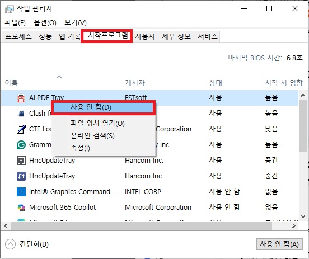Click the second HncUpdateTray icon, the blue one

pyautogui.click(x=21, y=176)
